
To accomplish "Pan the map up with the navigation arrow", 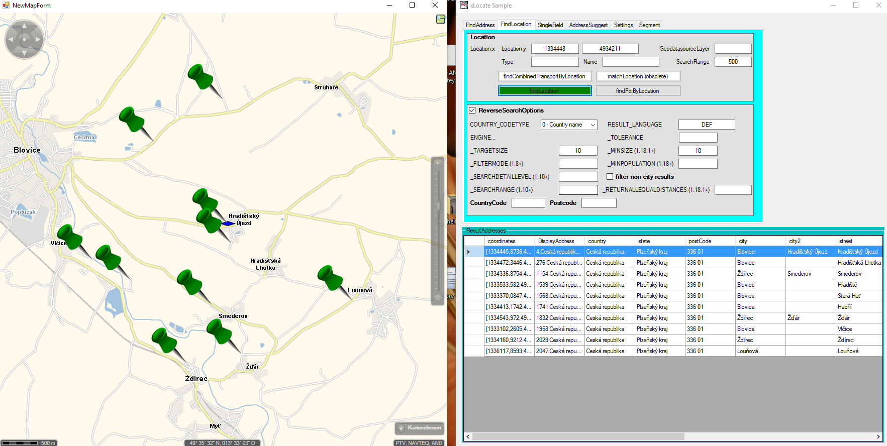I will tap(24, 26).
